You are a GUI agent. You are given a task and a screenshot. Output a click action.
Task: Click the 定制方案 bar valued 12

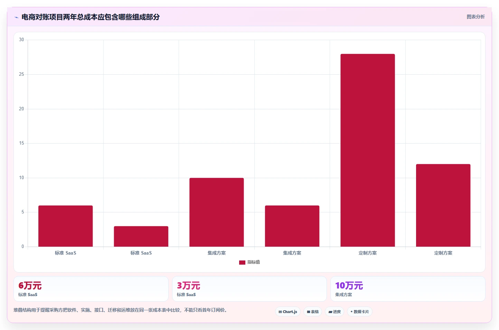[x=443, y=205]
